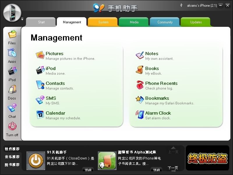This screenshot has height=175, width=233.
Task: Click the Alarm Clock link text
Action: 158,113
